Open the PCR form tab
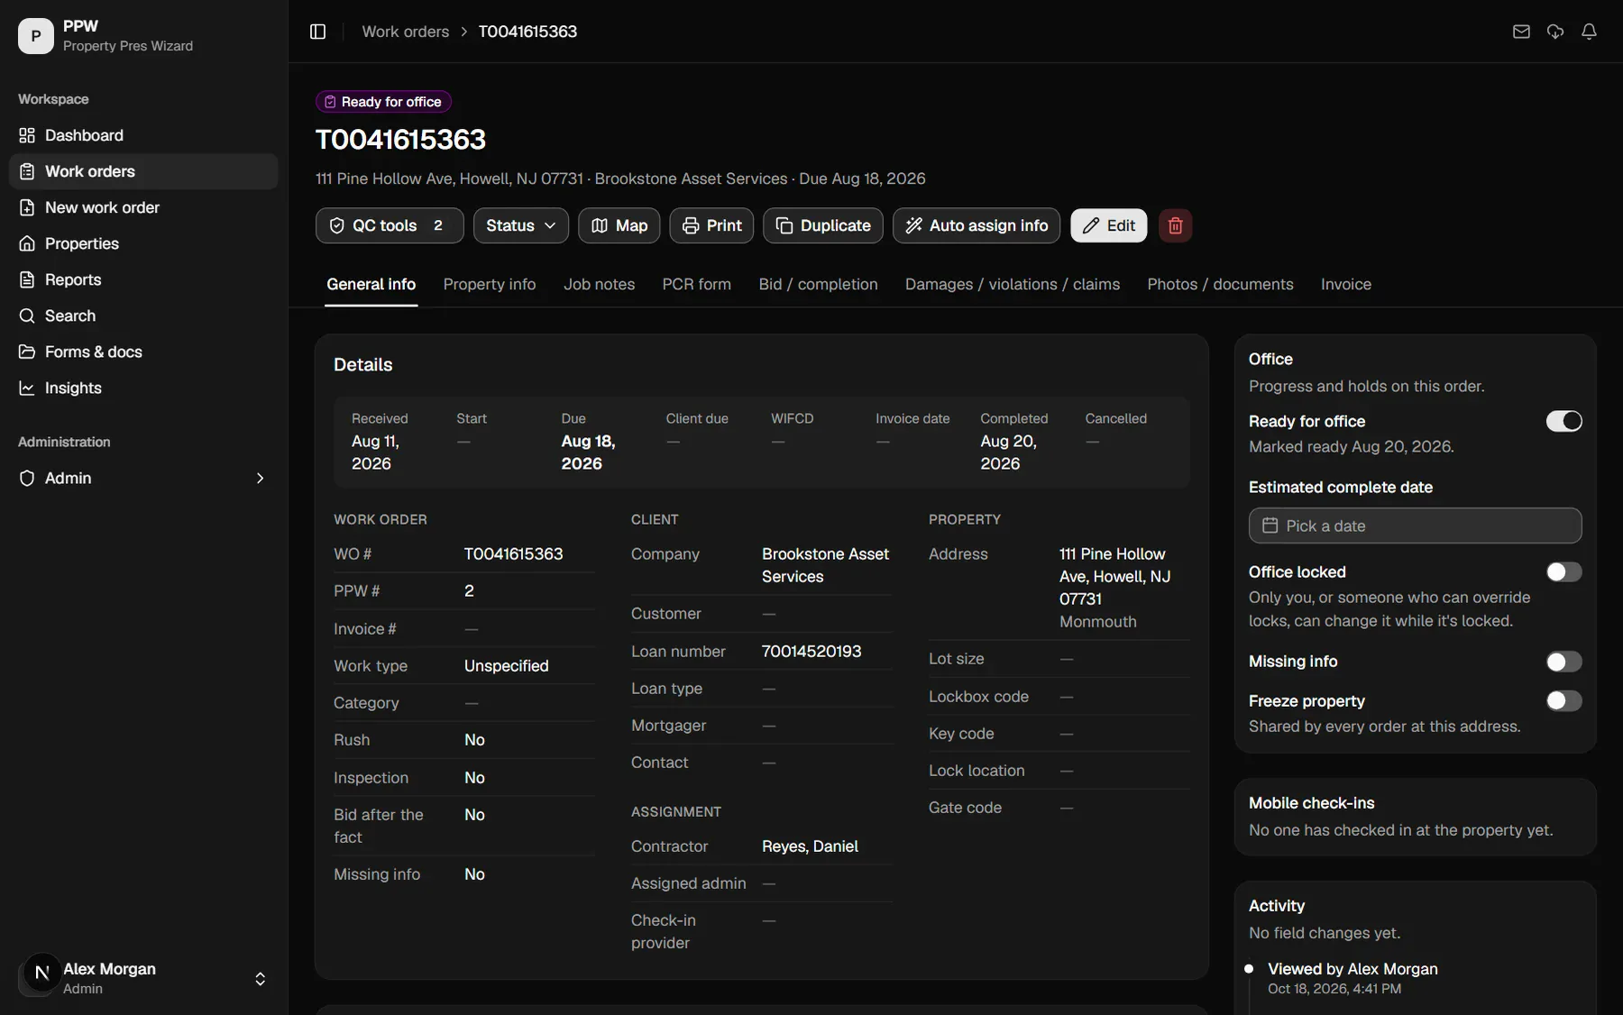 [696, 284]
